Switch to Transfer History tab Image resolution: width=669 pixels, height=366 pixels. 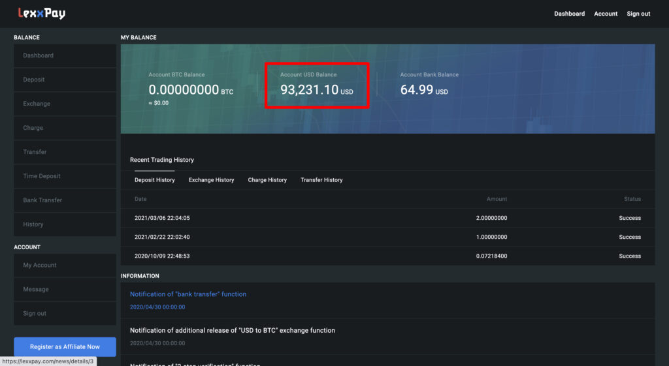[321, 180]
